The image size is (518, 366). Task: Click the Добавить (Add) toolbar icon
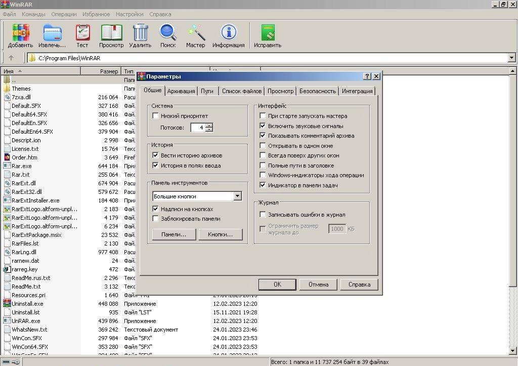[20, 32]
